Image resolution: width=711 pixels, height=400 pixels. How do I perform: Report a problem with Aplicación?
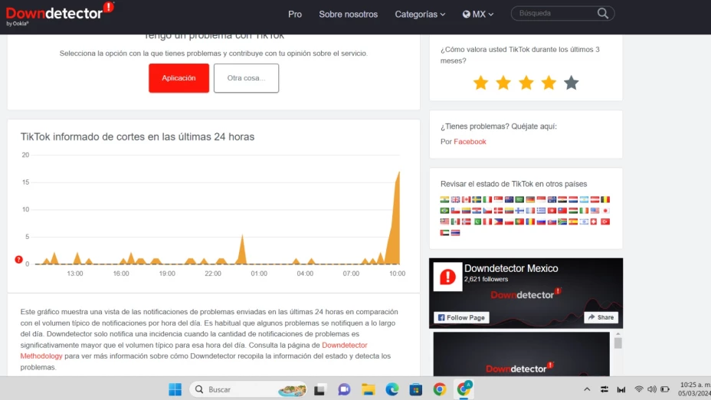pos(179,78)
